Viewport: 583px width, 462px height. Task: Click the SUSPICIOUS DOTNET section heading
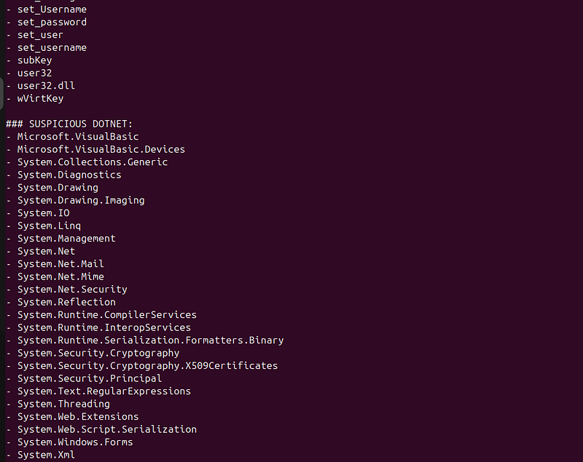pyautogui.click(x=69, y=124)
